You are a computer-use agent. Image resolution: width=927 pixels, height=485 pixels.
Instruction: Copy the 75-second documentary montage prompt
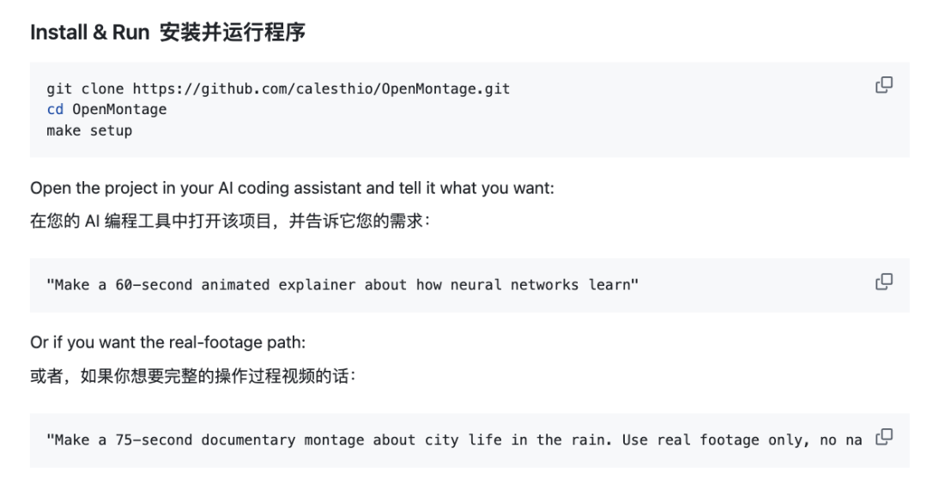[884, 437]
